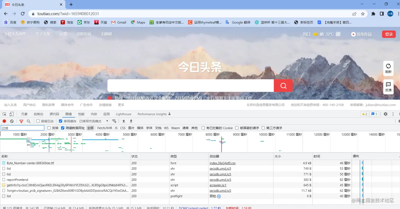Switch to the 元素 DevTools tab

tap(24, 114)
